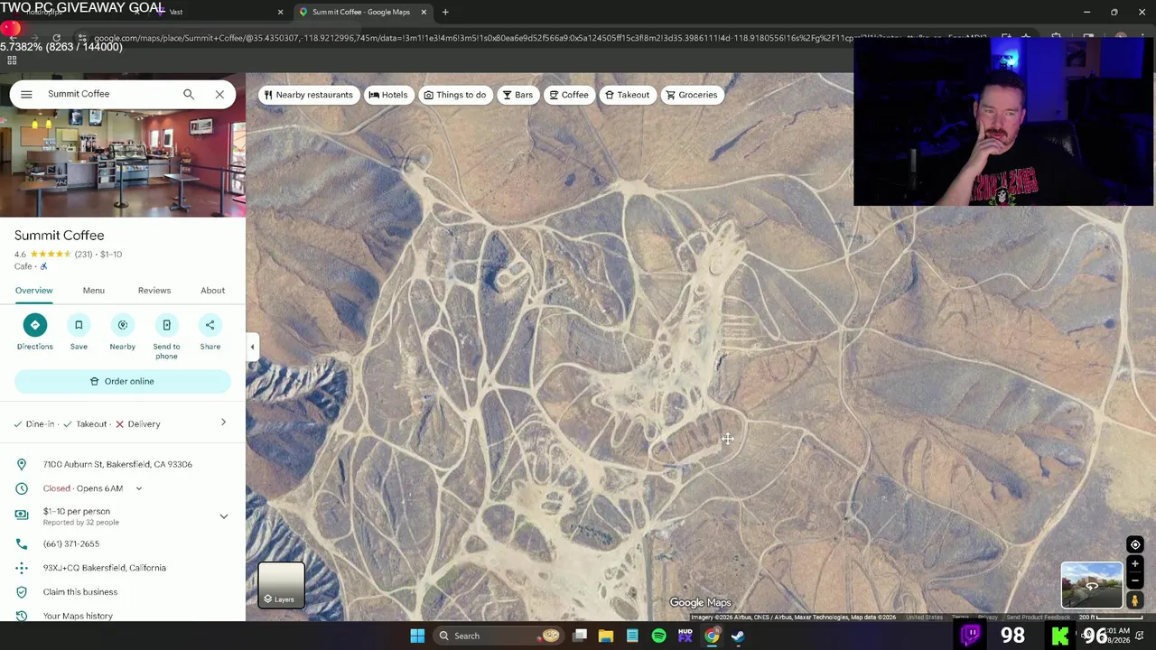Collapse the side panel arrow
Image resolution: width=1156 pixels, height=650 pixels.
pos(253,347)
